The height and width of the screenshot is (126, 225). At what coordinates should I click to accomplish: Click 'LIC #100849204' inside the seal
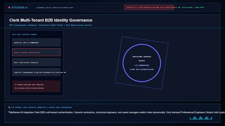pyautogui.click(x=142, y=65)
